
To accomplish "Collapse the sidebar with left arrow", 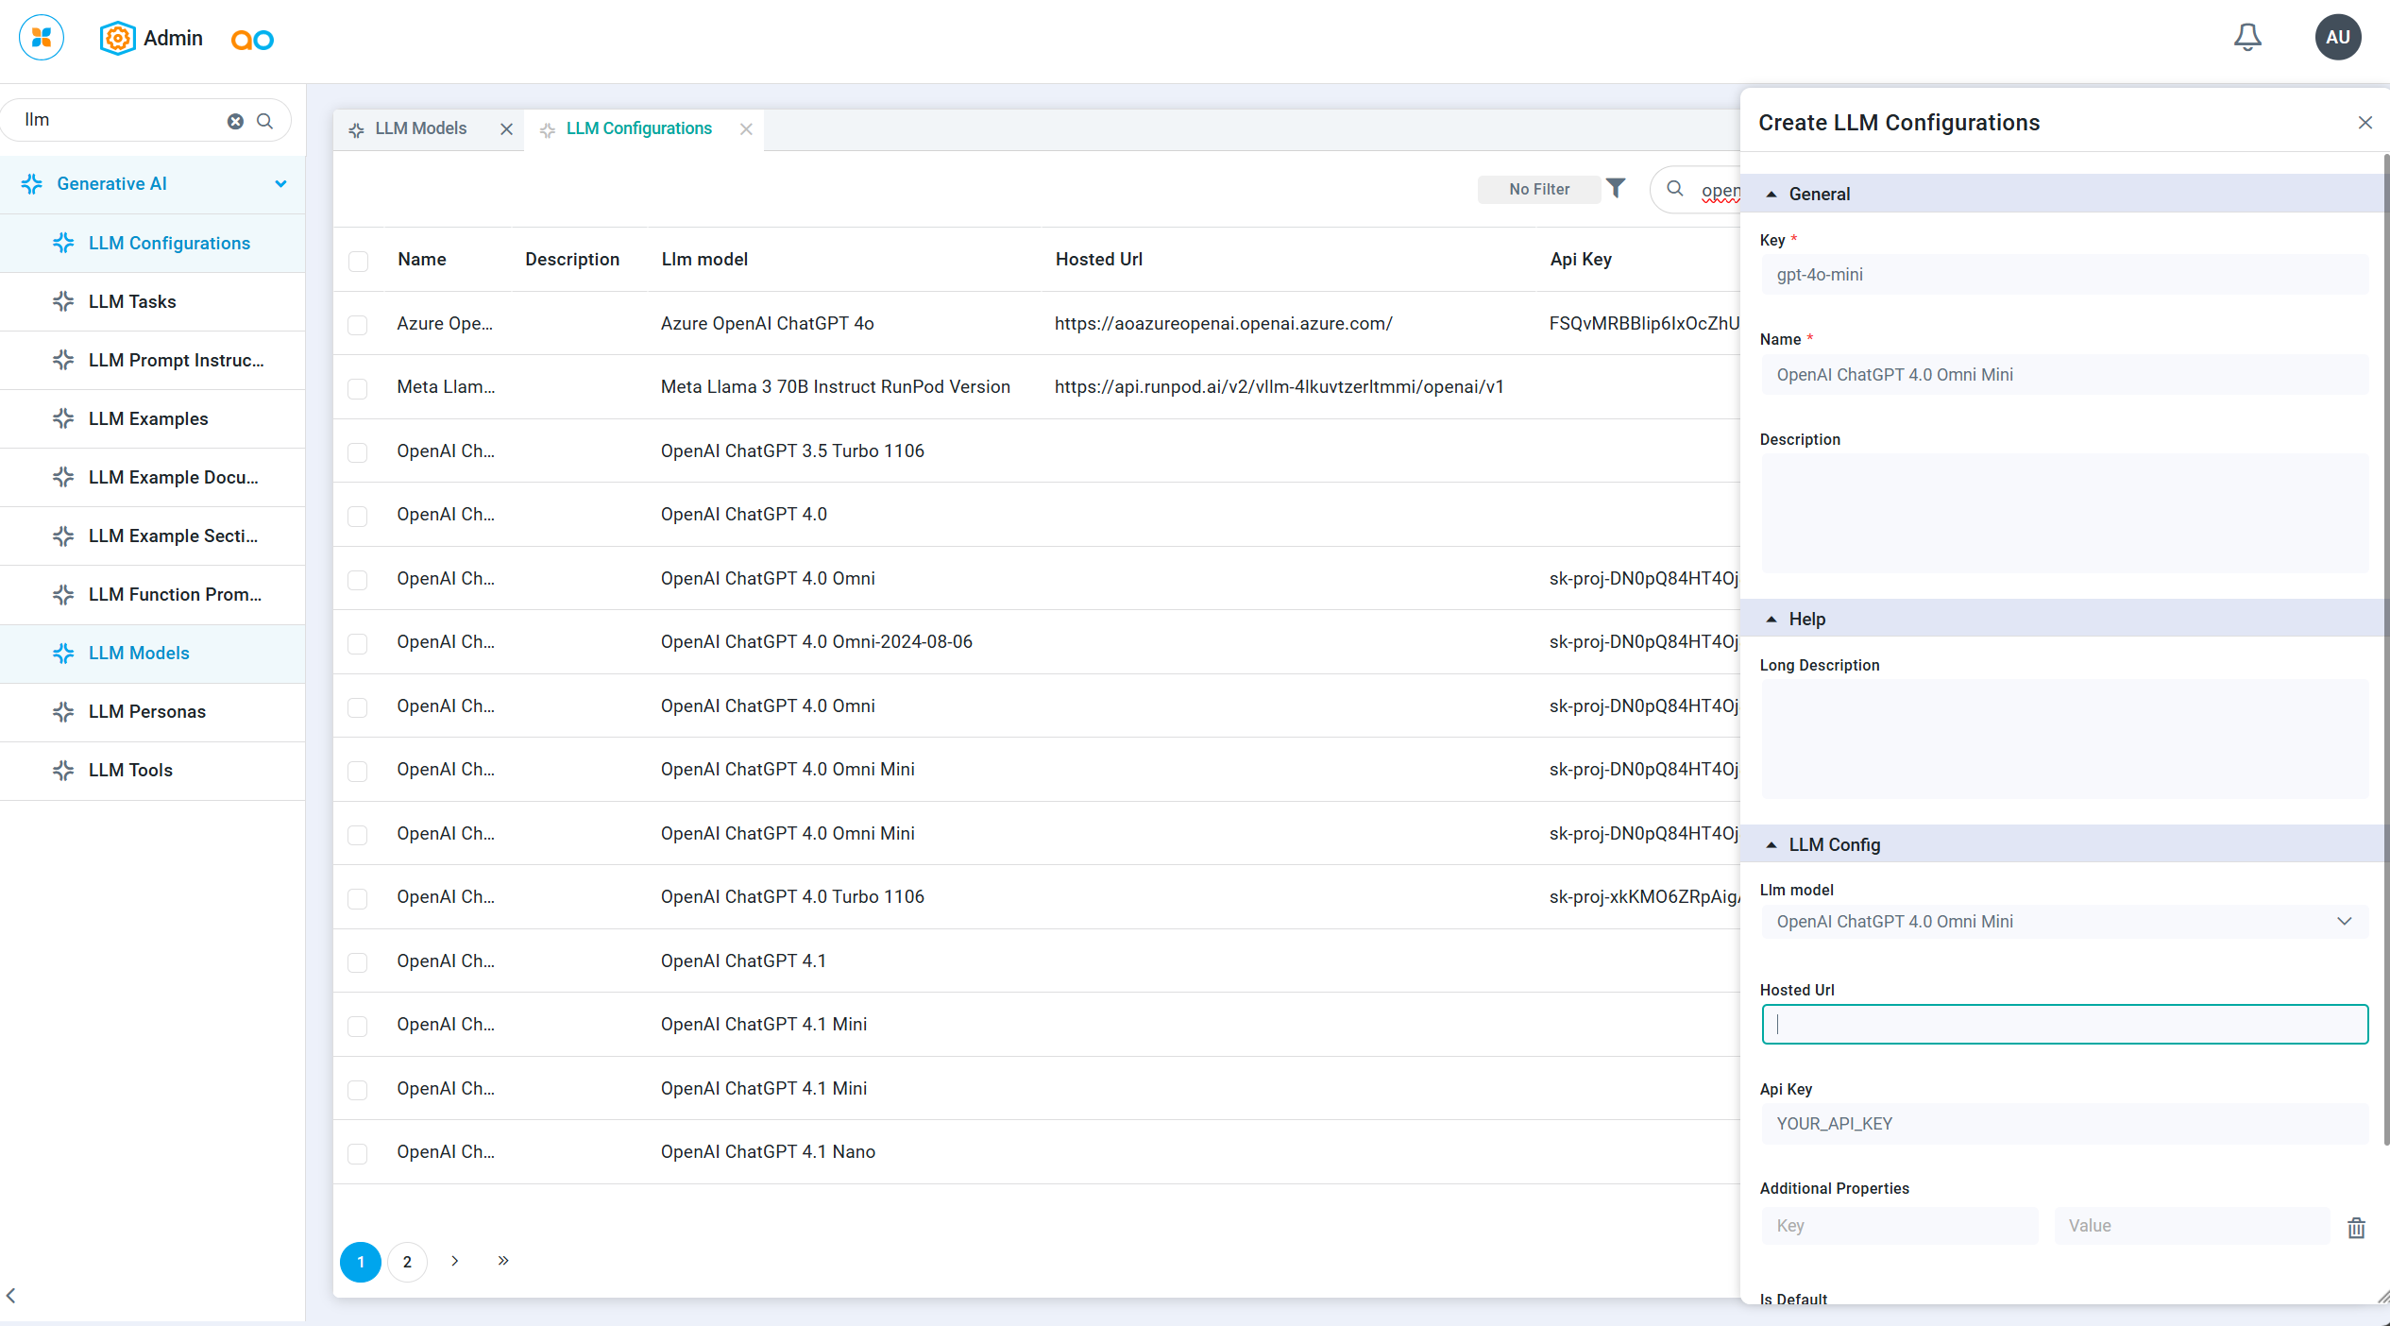I will pyautogui.click(x=11, y=1296).
